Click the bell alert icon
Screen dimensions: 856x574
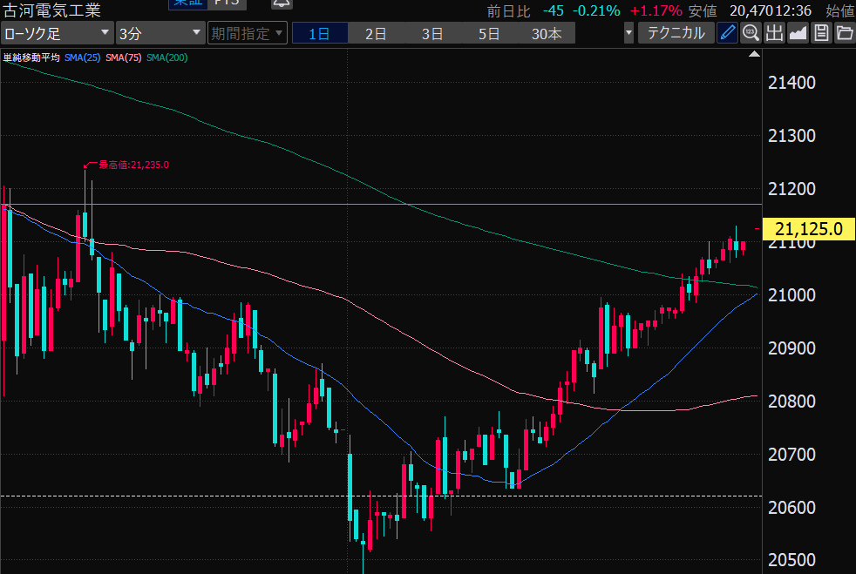[x=282, y=4]
